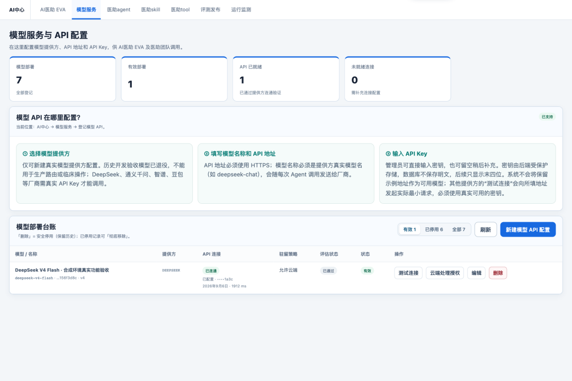572x381 pixels.
Task: Click the 已通过提供方连通验证 caption
Action: point(260,93)
